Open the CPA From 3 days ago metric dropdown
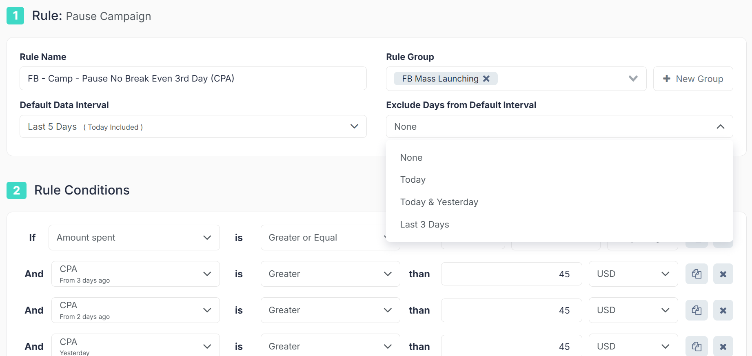752x356 pixels. click(135, 274)
